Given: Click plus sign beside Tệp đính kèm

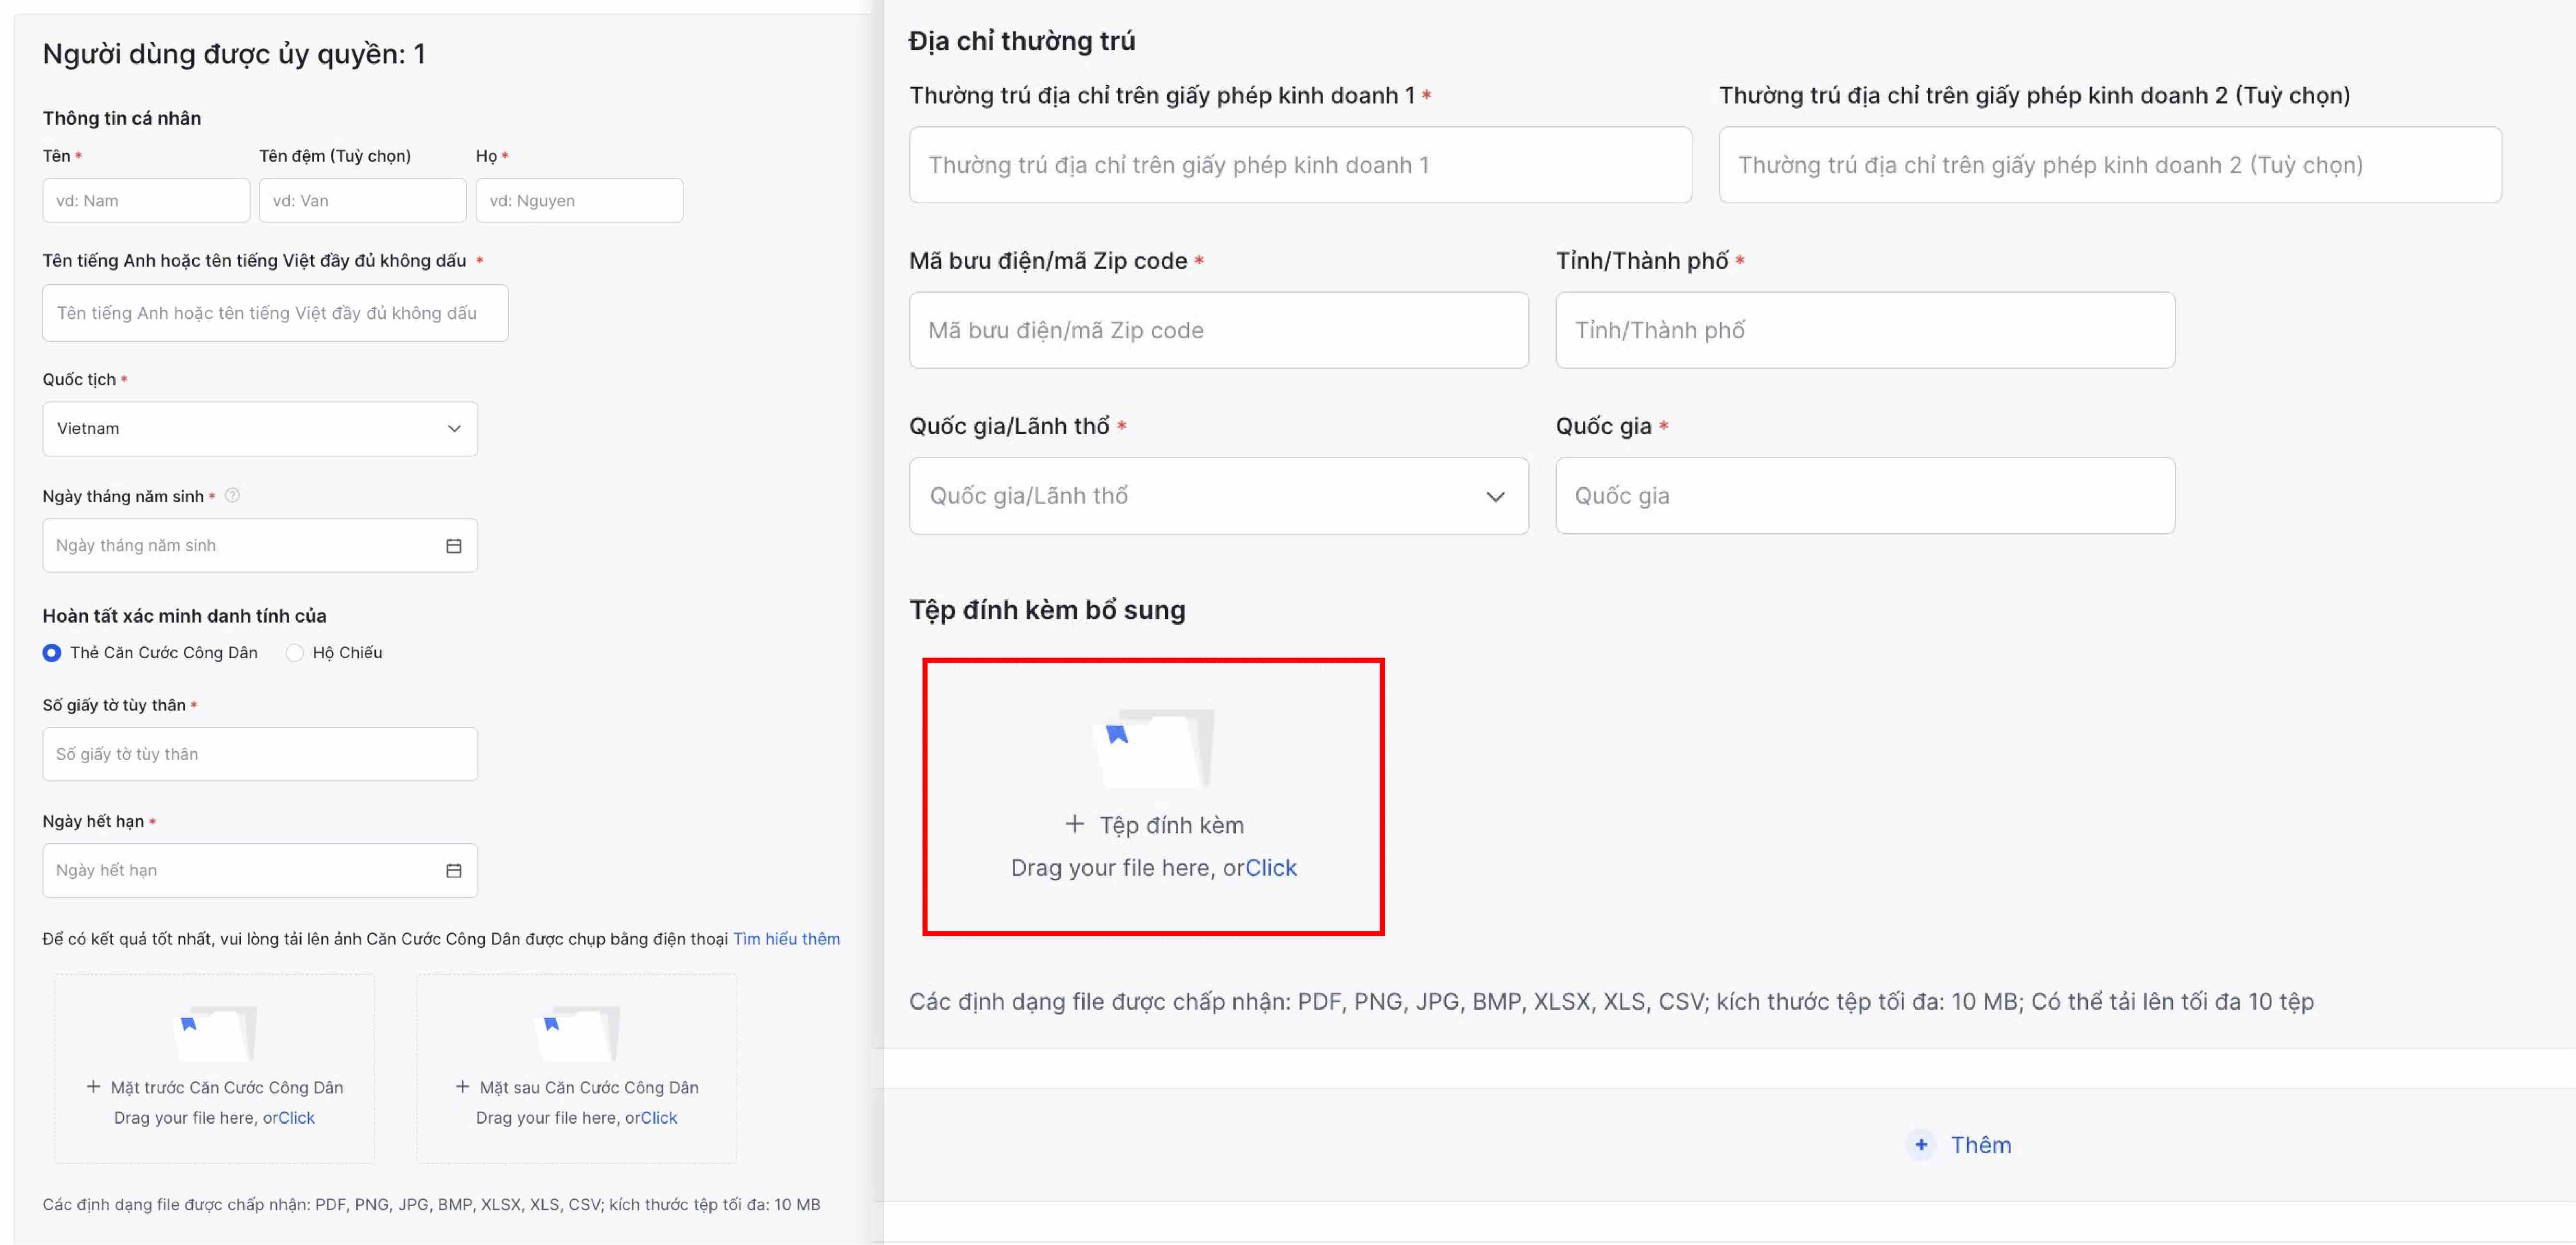Looking at the screenshot, I should [x=1074, y=824].
